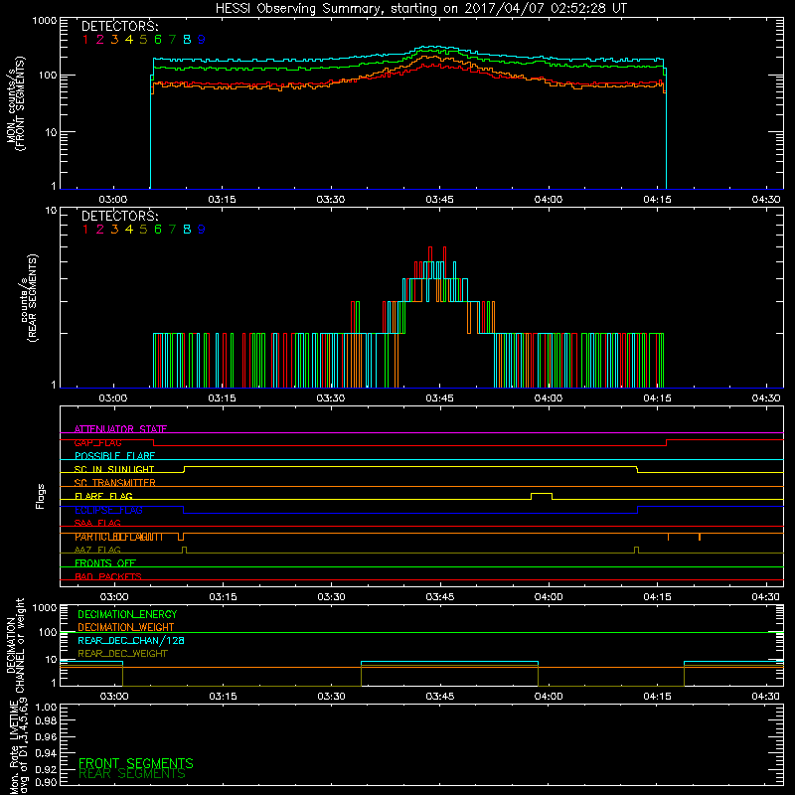
Task: Select detector 4 in rear segments legend
Action: click(x=129, y=230)
